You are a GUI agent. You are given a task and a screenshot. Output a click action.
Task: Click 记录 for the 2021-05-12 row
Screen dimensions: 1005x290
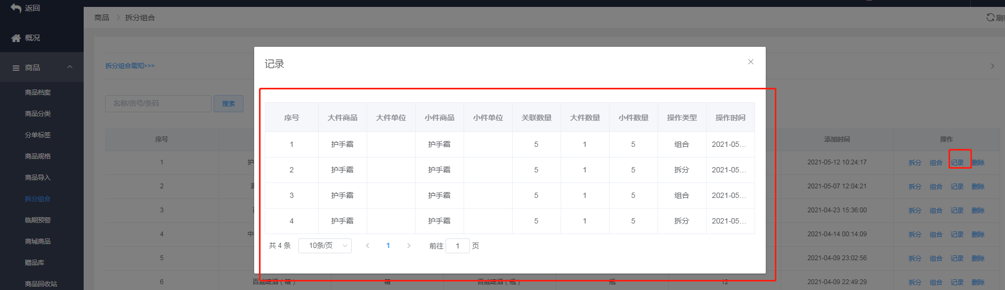tap(958, 163)
